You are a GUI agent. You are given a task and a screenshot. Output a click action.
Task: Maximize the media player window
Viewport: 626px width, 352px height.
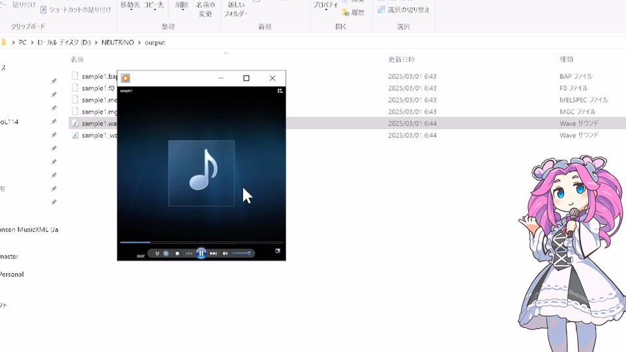246,78
